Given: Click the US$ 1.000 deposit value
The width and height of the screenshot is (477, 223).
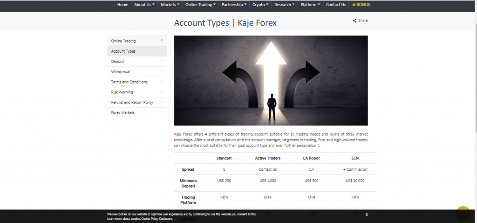Looking at the screenshot, I should (268, 181).
